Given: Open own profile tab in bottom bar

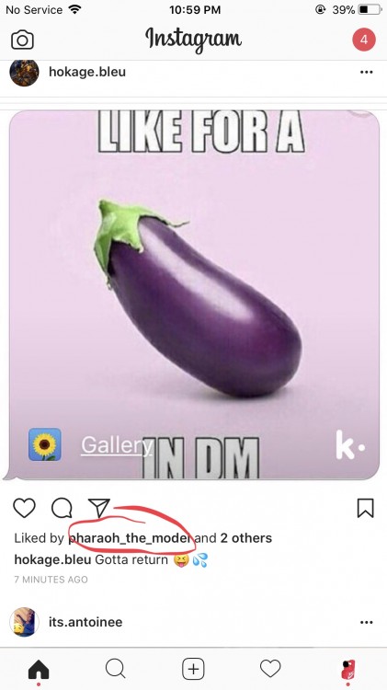Looking at the screenshot, I should (348, 670).
